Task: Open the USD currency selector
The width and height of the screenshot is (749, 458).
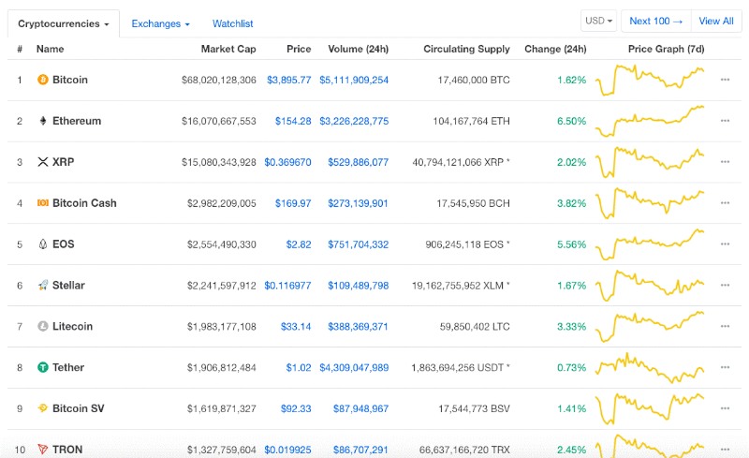Action: [x=598, y=21]
